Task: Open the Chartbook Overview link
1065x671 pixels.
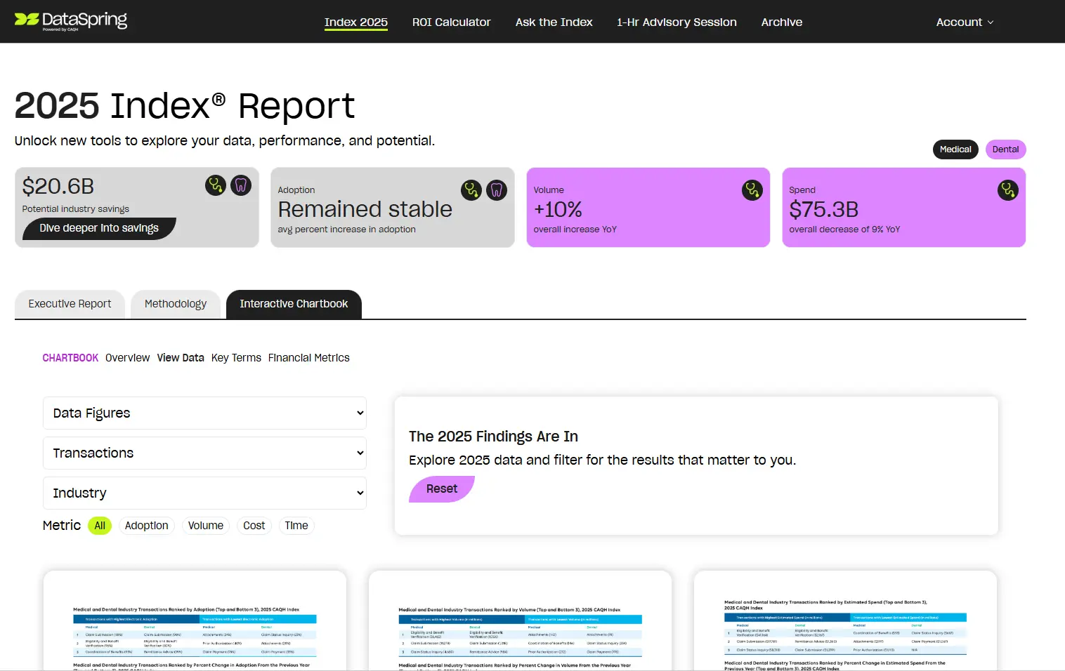Action: click(x=127, y=358)
